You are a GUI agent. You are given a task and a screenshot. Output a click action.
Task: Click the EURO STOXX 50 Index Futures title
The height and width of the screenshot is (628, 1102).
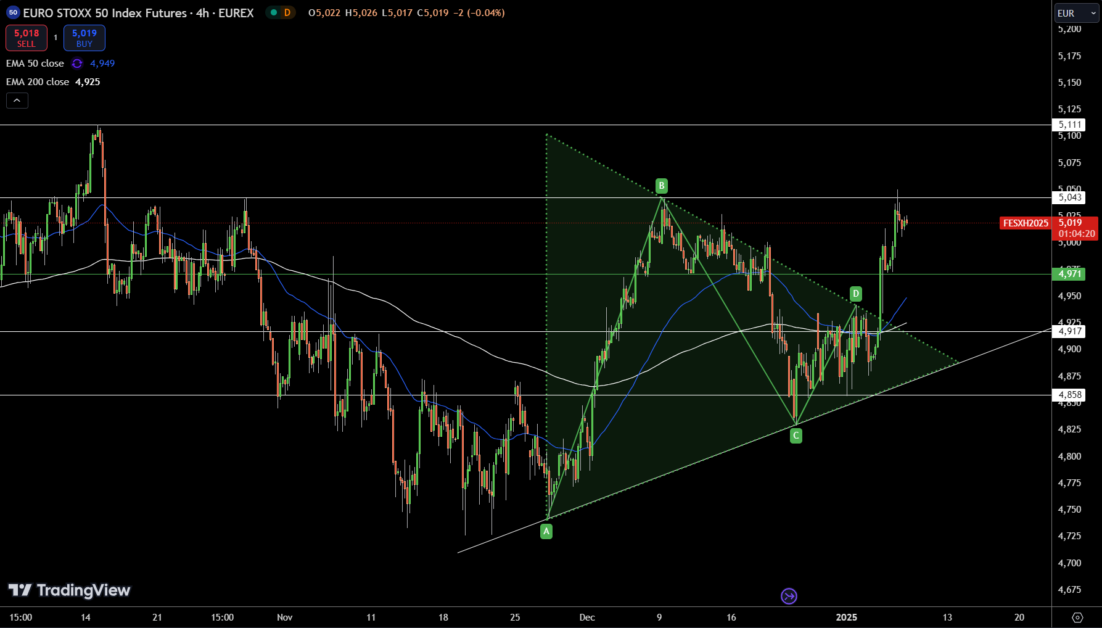coord(105,13)
